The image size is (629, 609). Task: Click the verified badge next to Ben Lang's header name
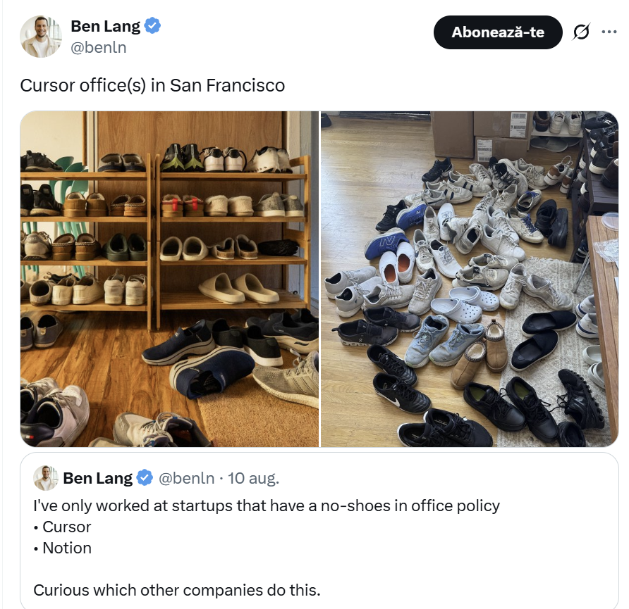coord(153,27)
